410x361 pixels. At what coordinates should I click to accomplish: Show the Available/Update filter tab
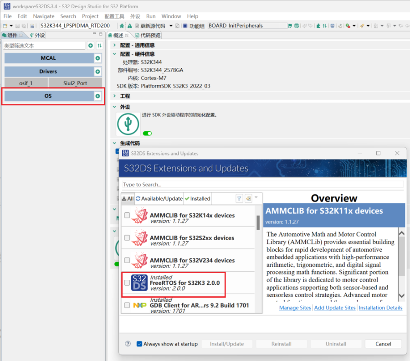(159, 199)
